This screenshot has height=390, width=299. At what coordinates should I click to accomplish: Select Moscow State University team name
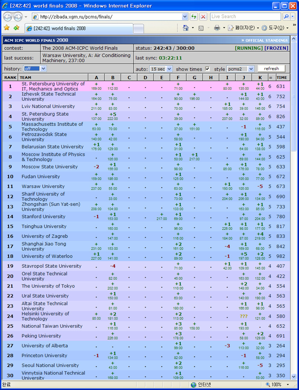(x=50, y=167)
